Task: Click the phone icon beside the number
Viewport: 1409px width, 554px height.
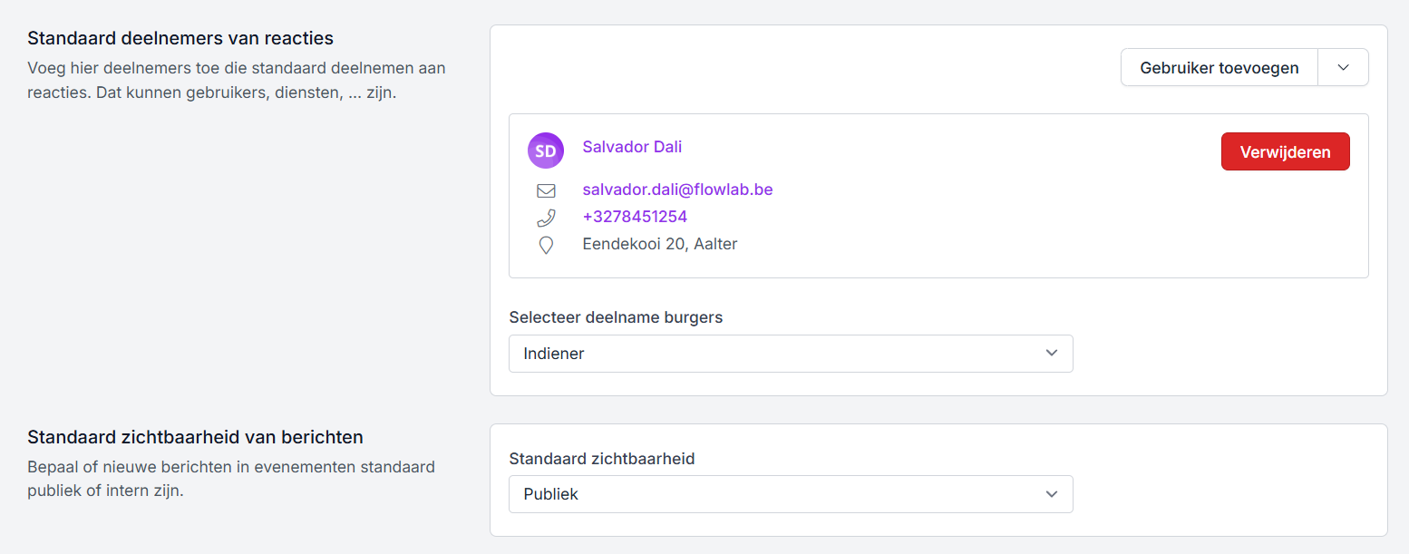Action: tap(546, 218)
